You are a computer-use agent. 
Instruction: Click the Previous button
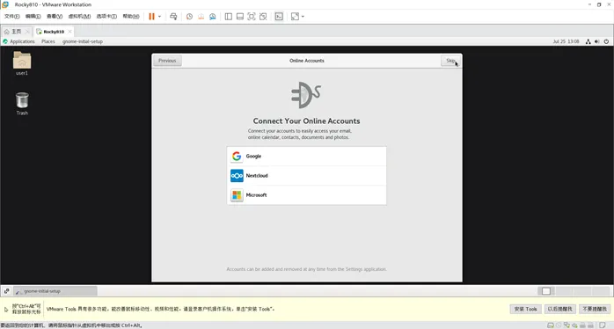pos(167,61)
